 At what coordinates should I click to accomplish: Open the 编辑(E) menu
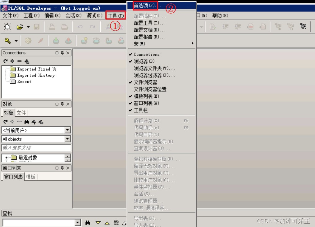[x=52, y=16]
